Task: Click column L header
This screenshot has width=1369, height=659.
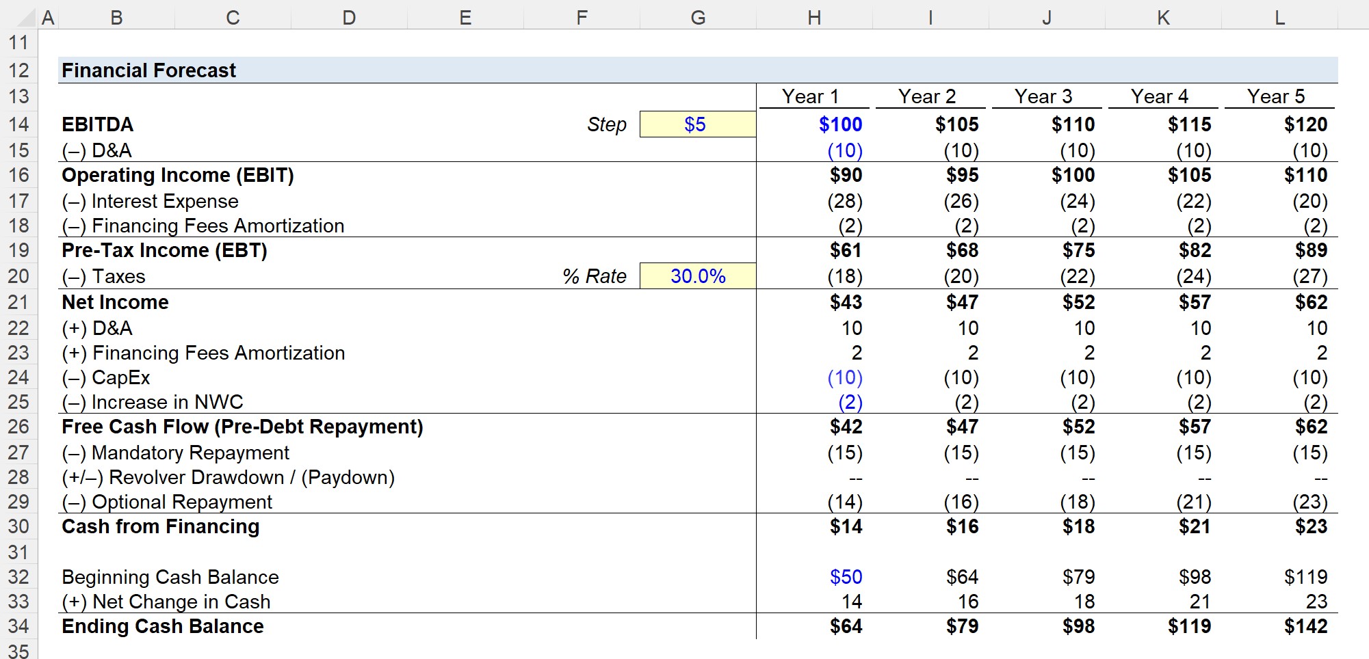Action: click(1279, 18)
